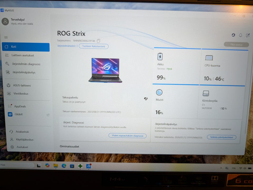The image size is (253, 190).
Task: Click the Ominaisuudet section heading
Action: (69, 146)
